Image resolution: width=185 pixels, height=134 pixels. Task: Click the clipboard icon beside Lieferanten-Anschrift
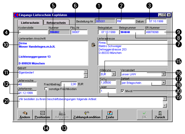93,45
